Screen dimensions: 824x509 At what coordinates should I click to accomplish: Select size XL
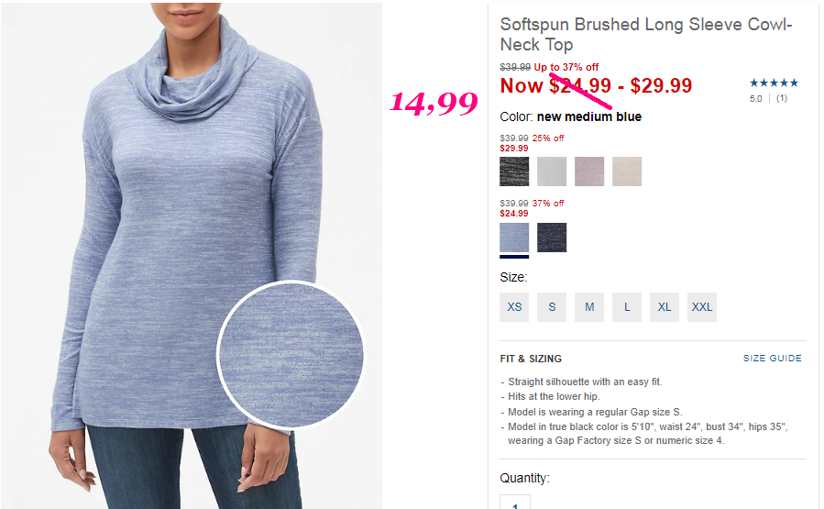pos(665,307)
